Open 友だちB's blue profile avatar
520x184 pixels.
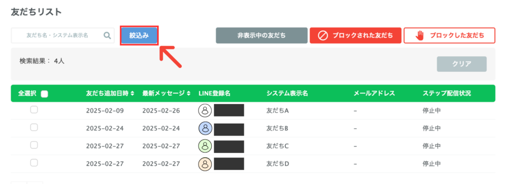(x=205, y=128)
